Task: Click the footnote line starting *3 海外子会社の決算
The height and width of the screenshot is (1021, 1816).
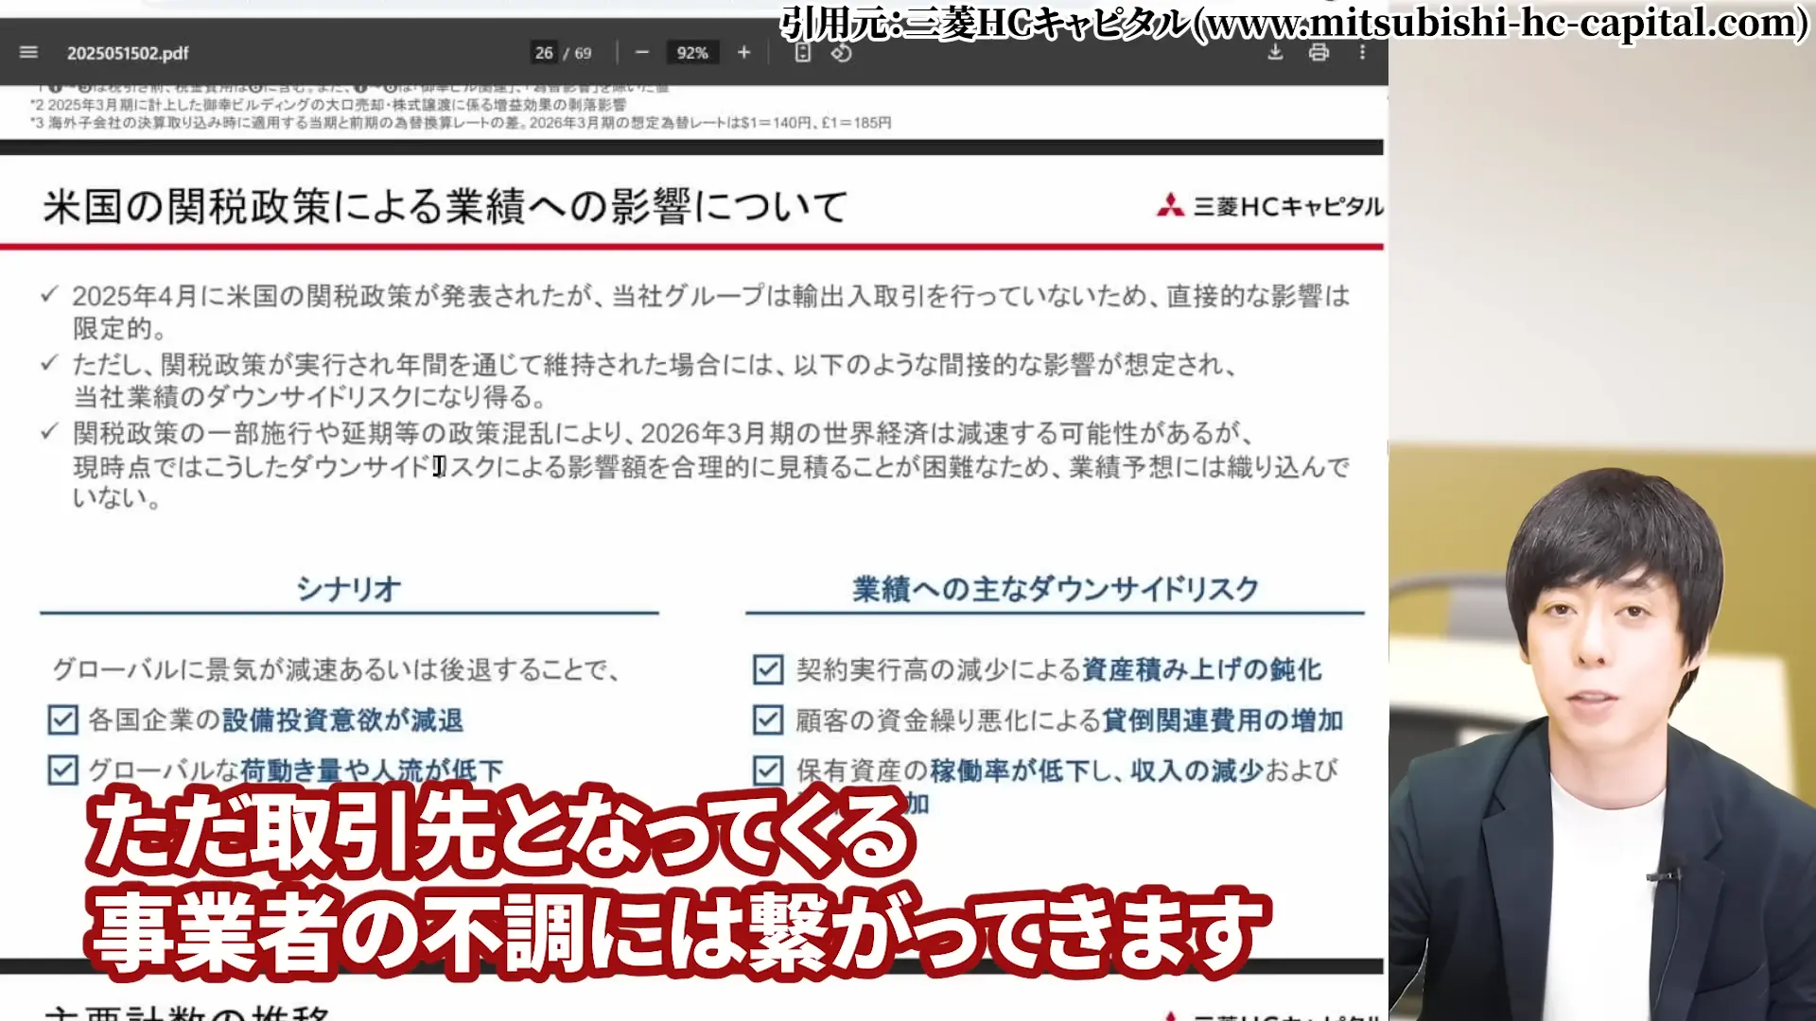Action: [461, 123]
